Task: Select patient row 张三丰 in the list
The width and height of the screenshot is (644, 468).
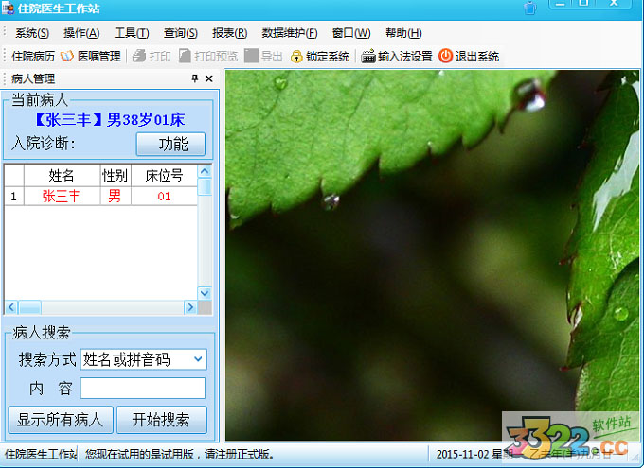Action: tap(62, 197)
